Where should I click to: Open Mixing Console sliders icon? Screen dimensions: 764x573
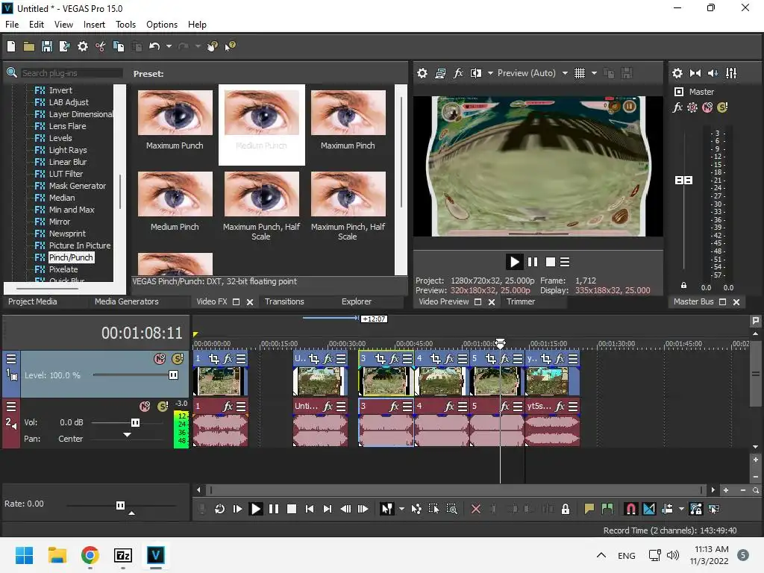pos(731,73)
